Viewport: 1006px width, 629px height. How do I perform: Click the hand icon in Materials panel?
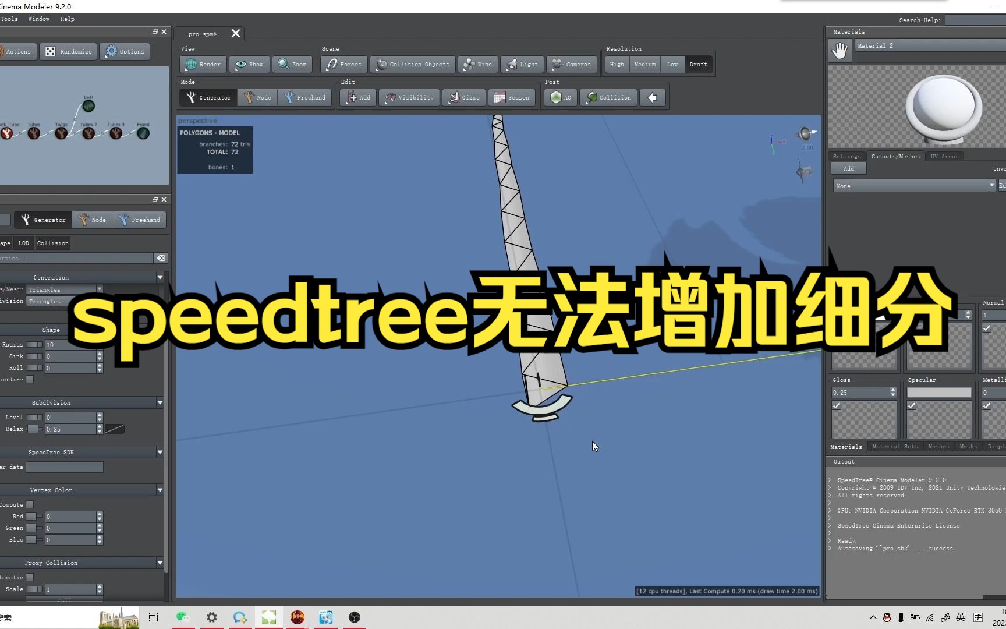[x=840, y=51]
